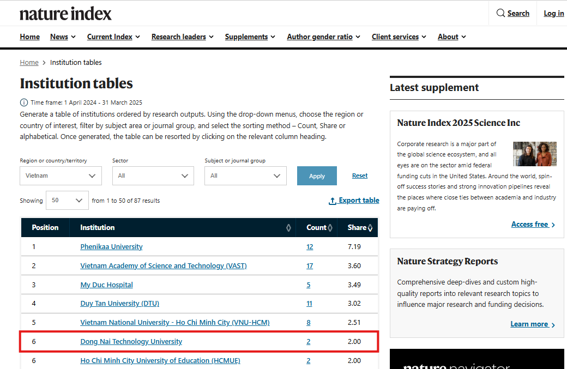Click the Search magnifier icon

pyautogui.click(x=500, y=13)
